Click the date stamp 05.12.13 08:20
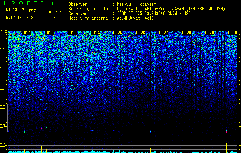 (x=20, y=17)
